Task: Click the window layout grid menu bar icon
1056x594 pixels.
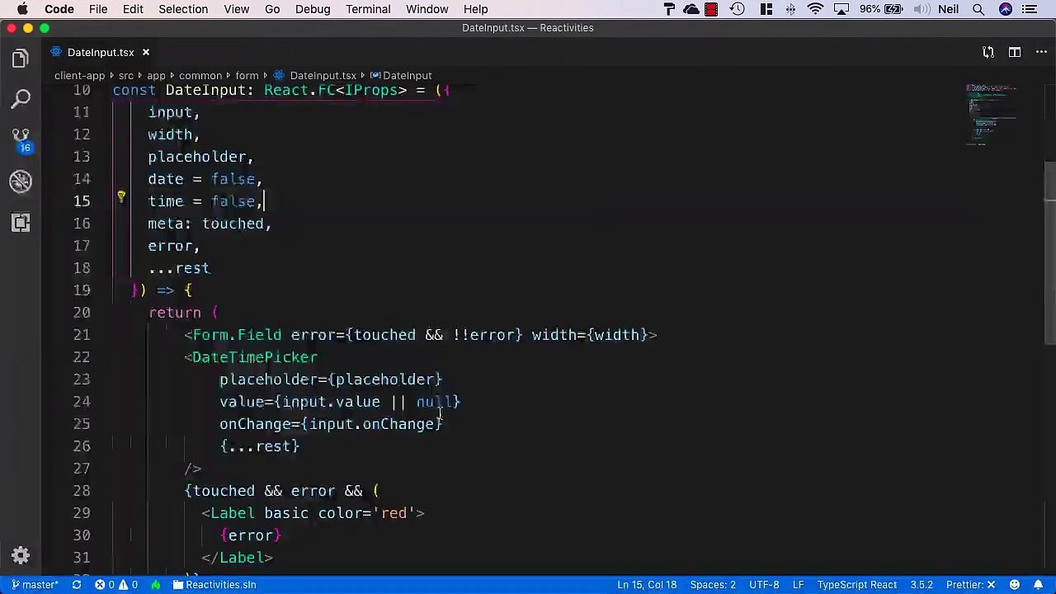Action: coord(766,9)
